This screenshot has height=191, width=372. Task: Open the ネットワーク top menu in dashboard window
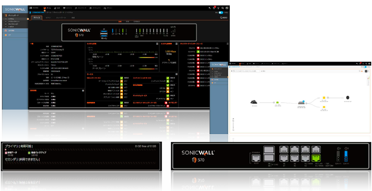pyautogui.click(x=81, y=8)
